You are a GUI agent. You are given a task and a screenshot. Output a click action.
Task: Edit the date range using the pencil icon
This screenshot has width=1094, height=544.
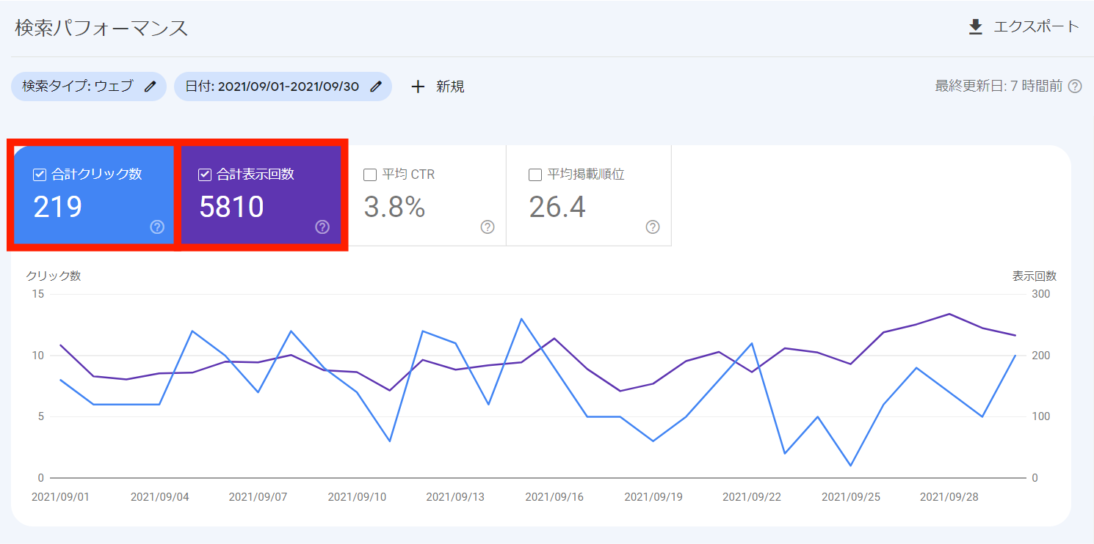(376, 87)
